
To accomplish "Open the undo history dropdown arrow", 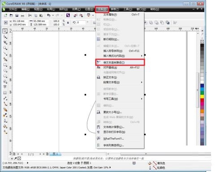I will (x=53, y=15).
